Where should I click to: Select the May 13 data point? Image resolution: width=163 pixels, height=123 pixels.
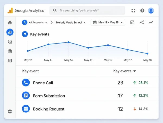[x=48, y=44]
